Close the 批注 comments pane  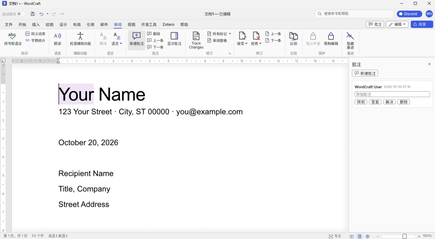click(x=430, y=64)
